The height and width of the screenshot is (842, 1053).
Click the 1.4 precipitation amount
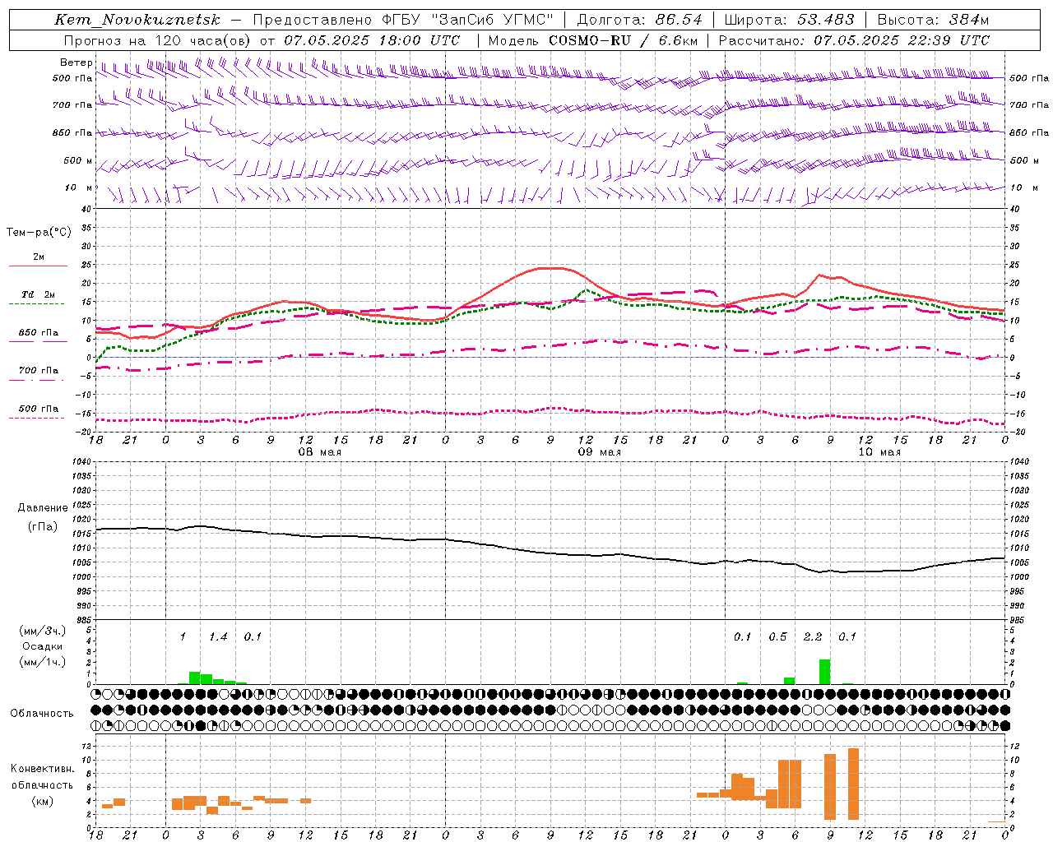pyautogui.click(x=218, y=637)
